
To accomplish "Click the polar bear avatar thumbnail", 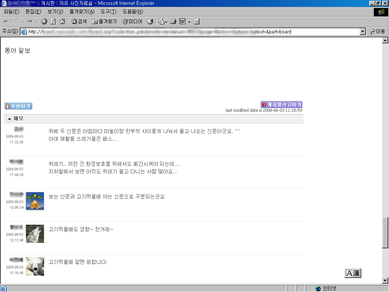I will click(35, 267).
